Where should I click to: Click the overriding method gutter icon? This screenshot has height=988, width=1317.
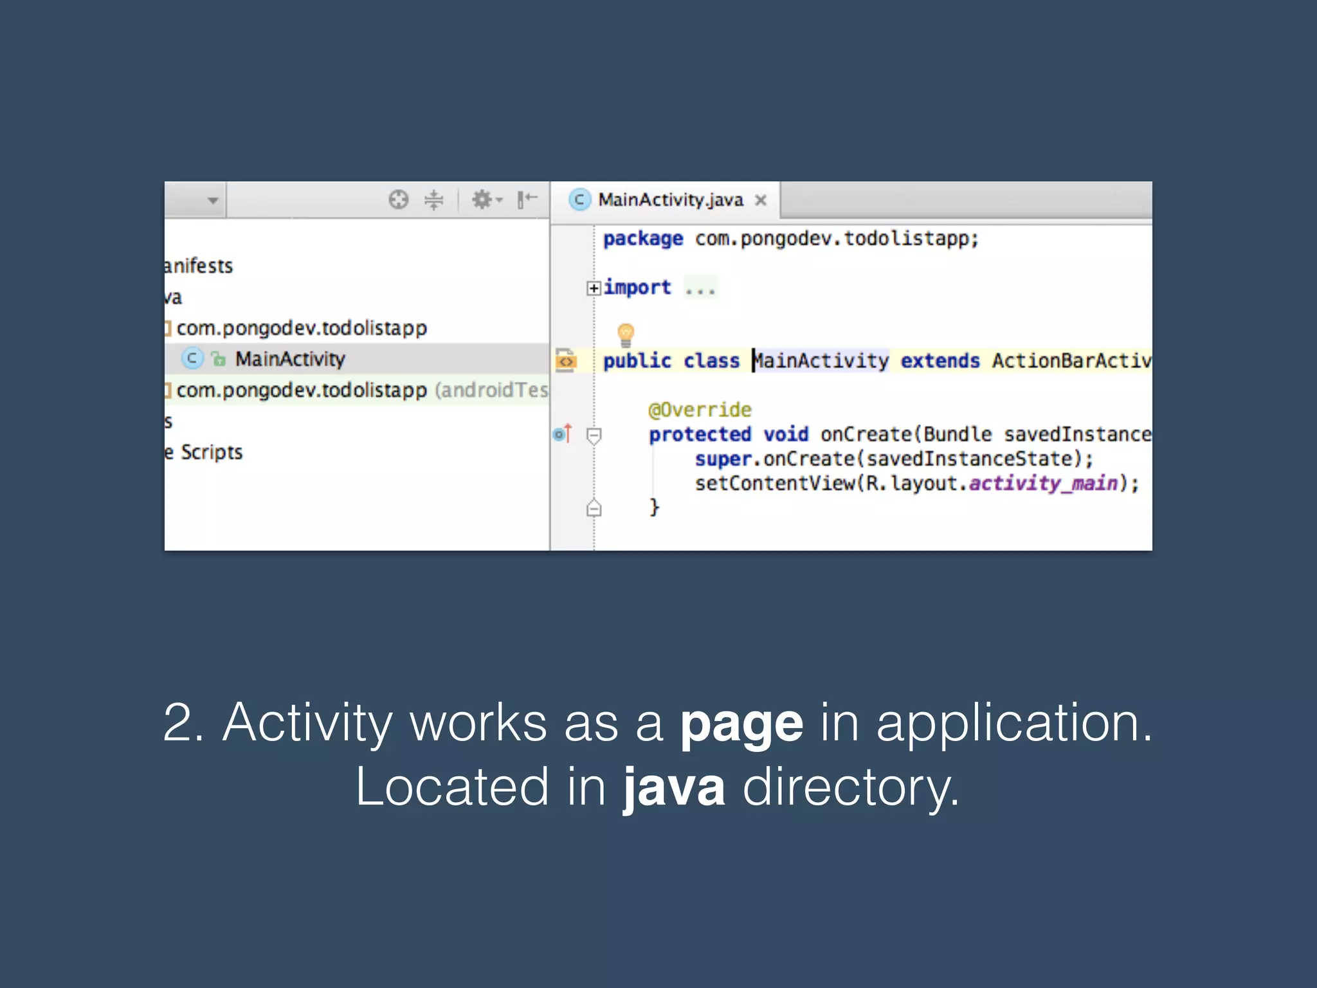pos(563,434)
